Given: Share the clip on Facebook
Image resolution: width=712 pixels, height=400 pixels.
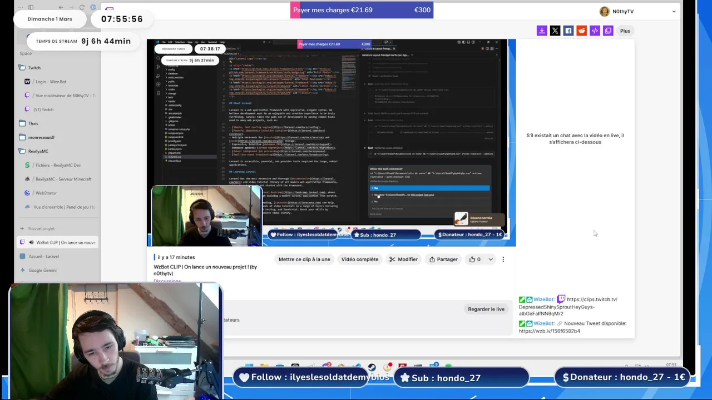Looking at the screenshot, I should 568,31.
